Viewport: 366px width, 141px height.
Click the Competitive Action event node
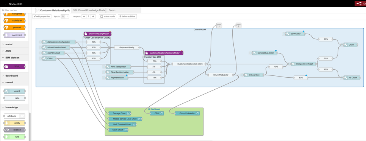(x=265, y=53)
